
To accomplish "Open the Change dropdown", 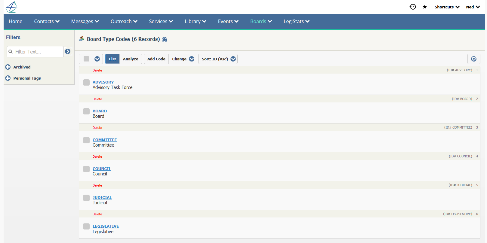I will (x=182, y=59).
